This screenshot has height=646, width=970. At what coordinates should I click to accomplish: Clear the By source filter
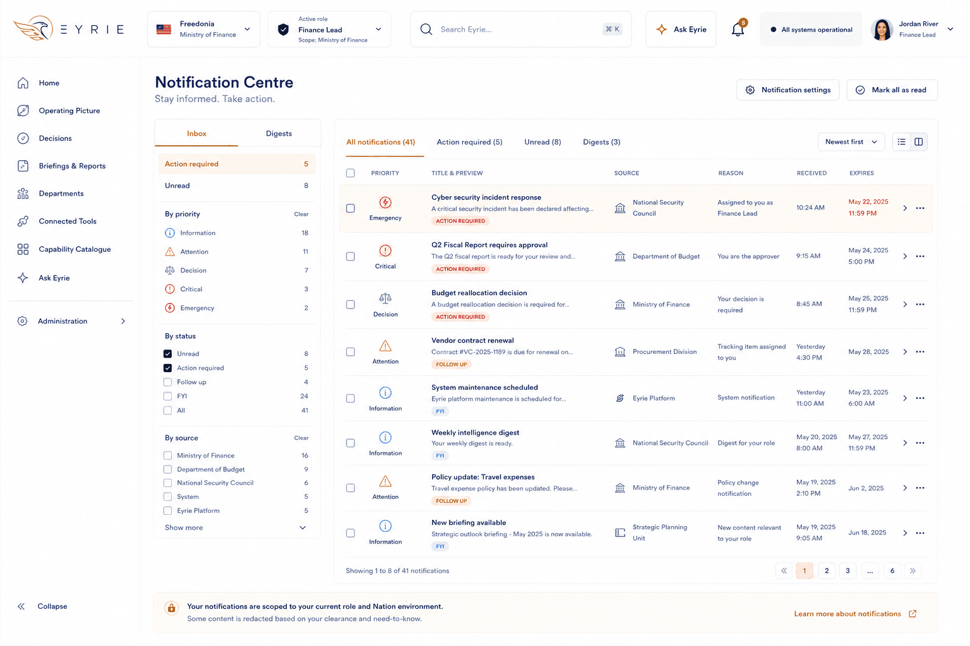tap(301, 438)
